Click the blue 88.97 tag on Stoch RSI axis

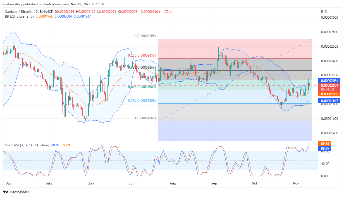[x=325, y=149]
